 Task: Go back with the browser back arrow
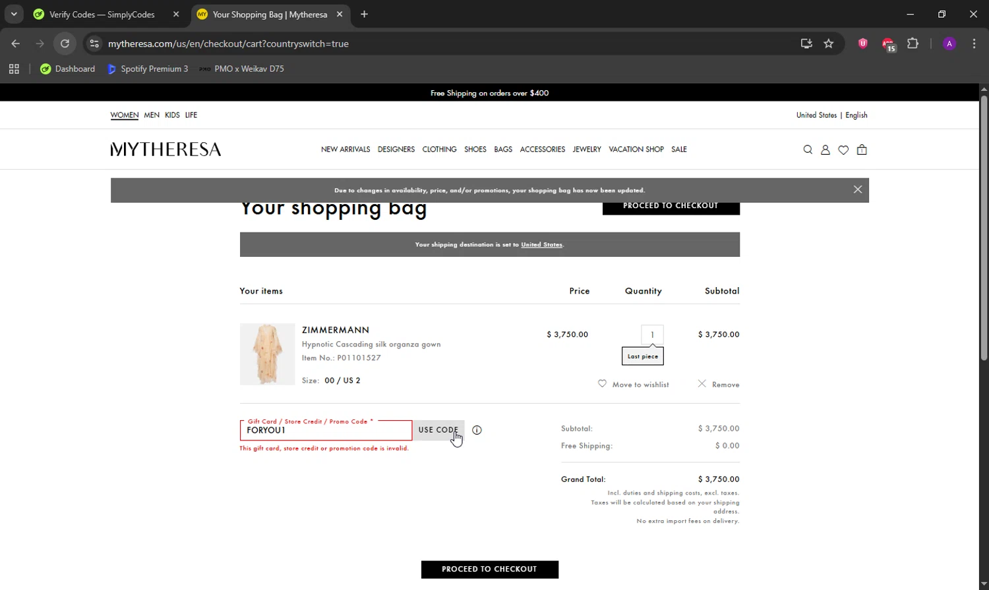click(x=16, y=43)
